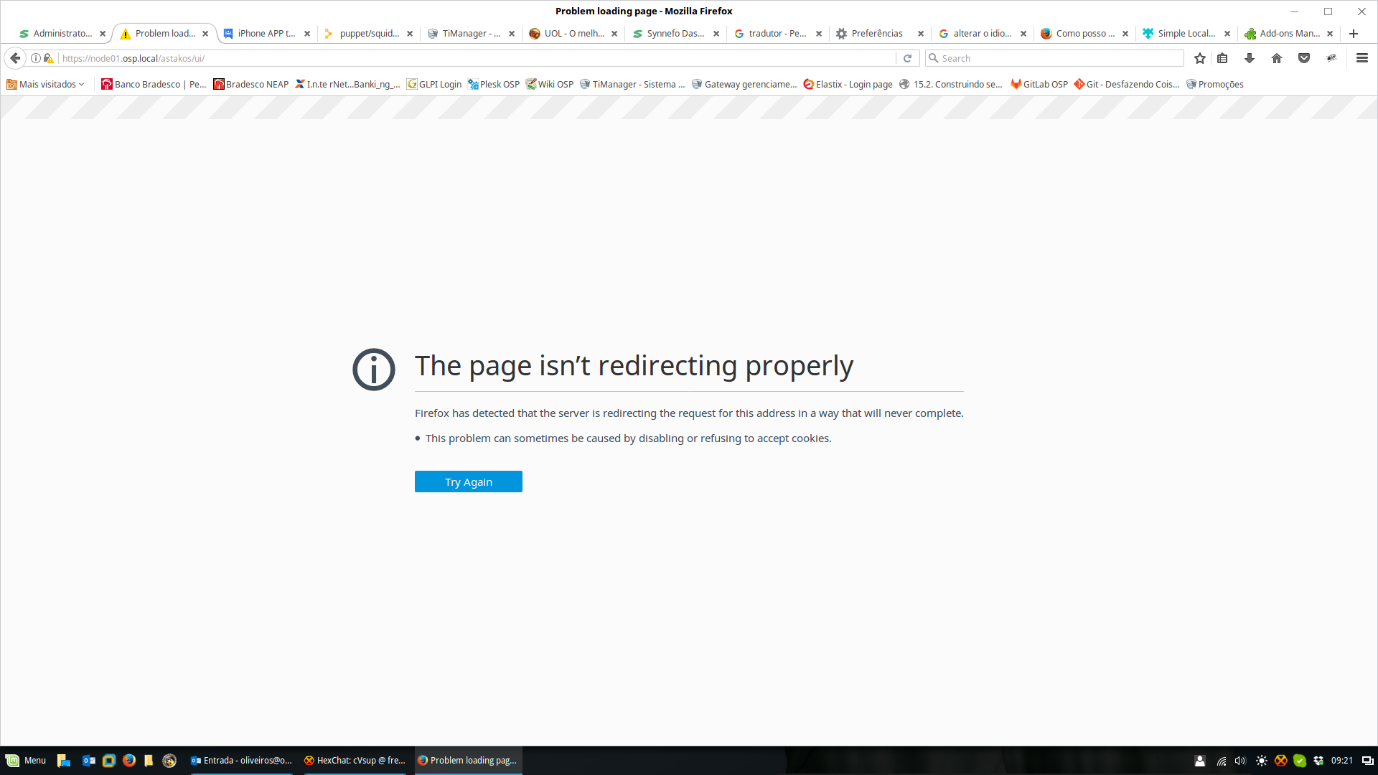Switch to Entrada mail window
The height and width of the screenshot is (775, 1378).
pyautogui.click(x=240, y=761)
